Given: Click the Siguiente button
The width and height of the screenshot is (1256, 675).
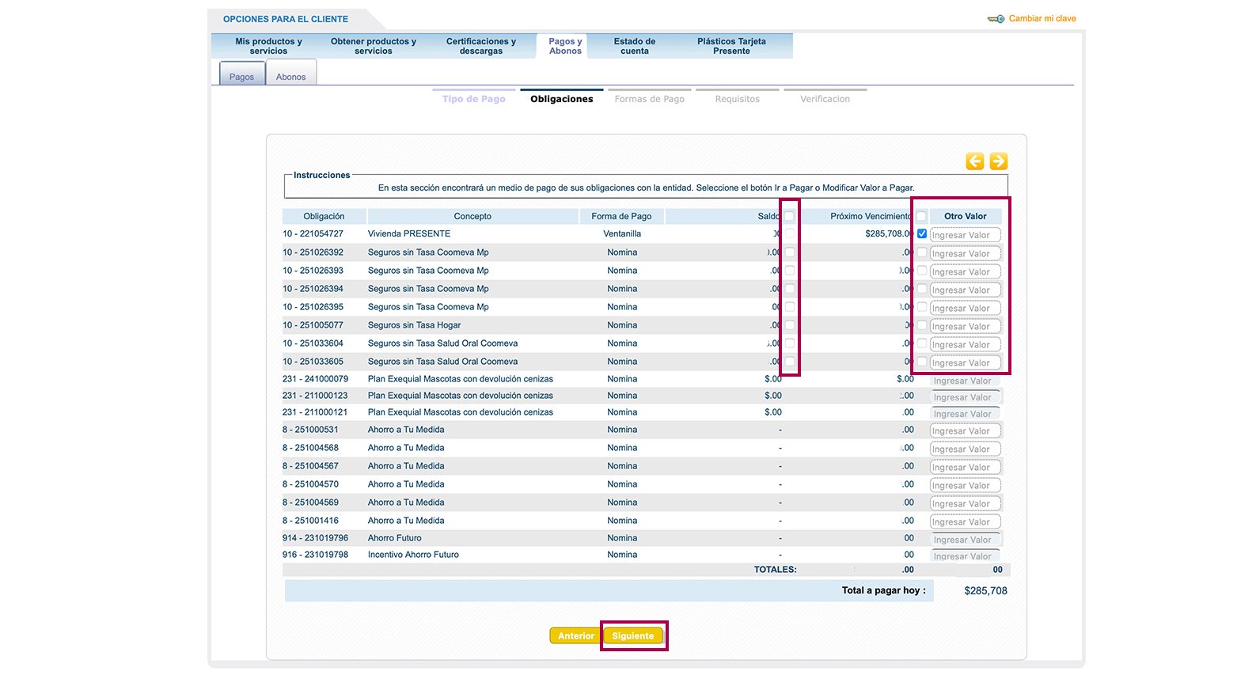Looking at the screenshot, I should (x=633, y=635).
